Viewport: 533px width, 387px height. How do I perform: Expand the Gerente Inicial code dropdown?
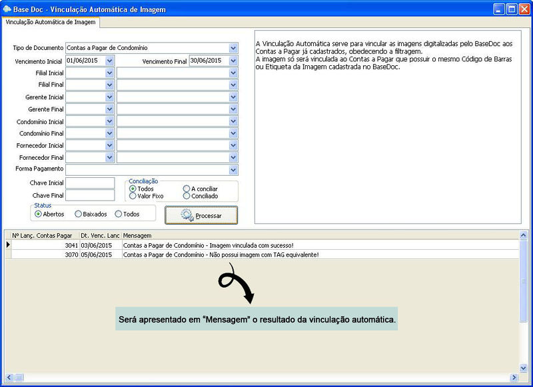pyautogui.click(x=109, y=97)
